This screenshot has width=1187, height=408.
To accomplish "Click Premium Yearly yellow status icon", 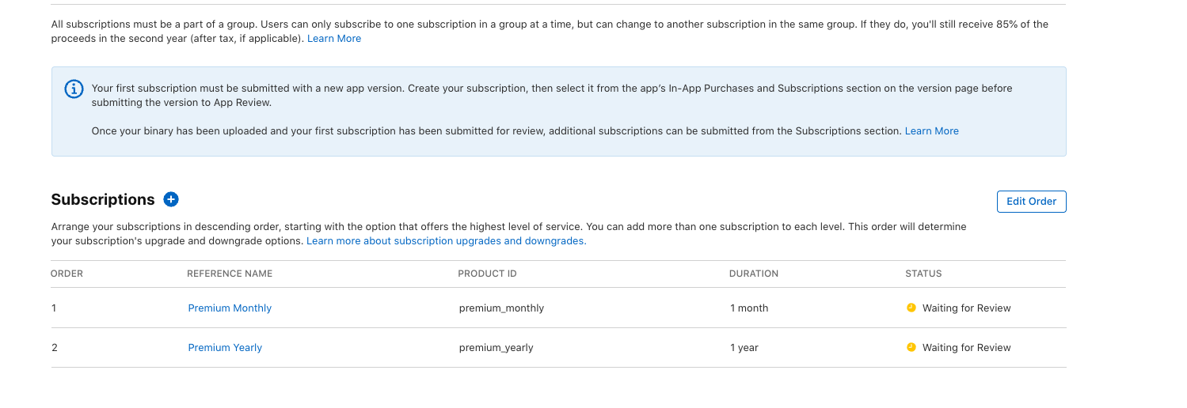I will (x=911, y=347).
